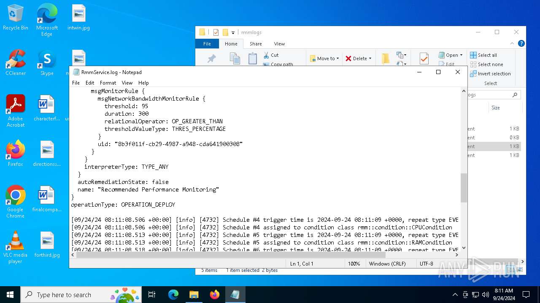Switch to the Home tab in Explorer

[x=231, y=44]
